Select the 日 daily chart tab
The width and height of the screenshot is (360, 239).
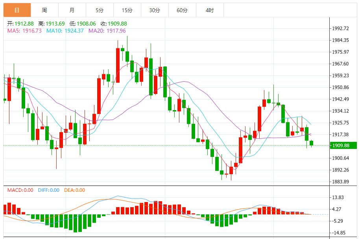pyautogui.click(x=17, y=10)
